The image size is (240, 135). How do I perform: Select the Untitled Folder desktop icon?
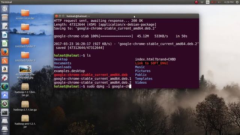25,28
